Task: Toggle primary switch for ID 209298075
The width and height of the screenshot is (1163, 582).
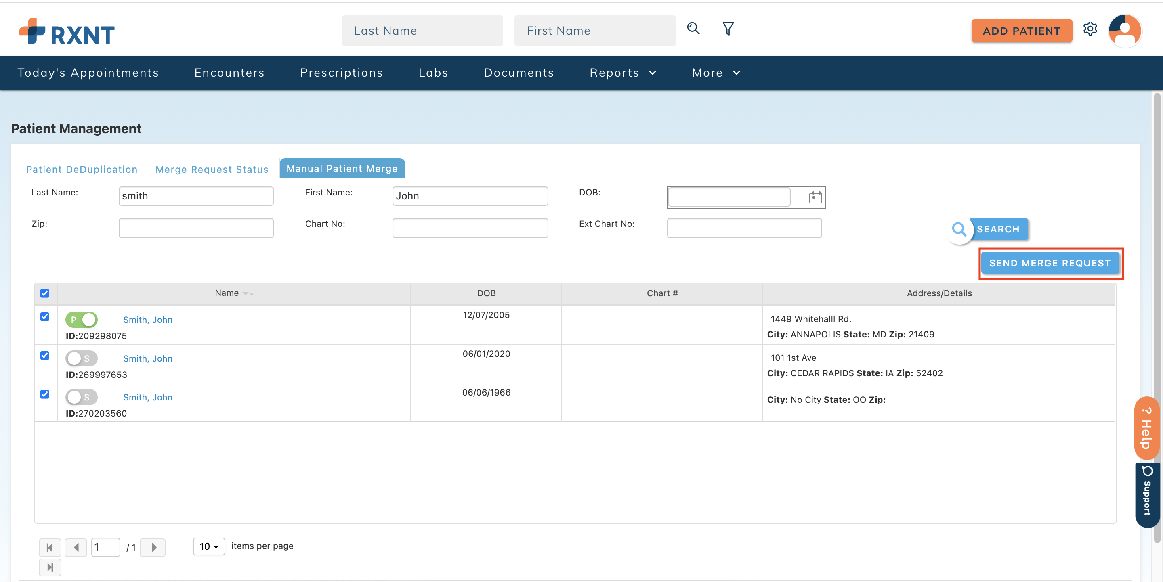Action: coord(81,319)
